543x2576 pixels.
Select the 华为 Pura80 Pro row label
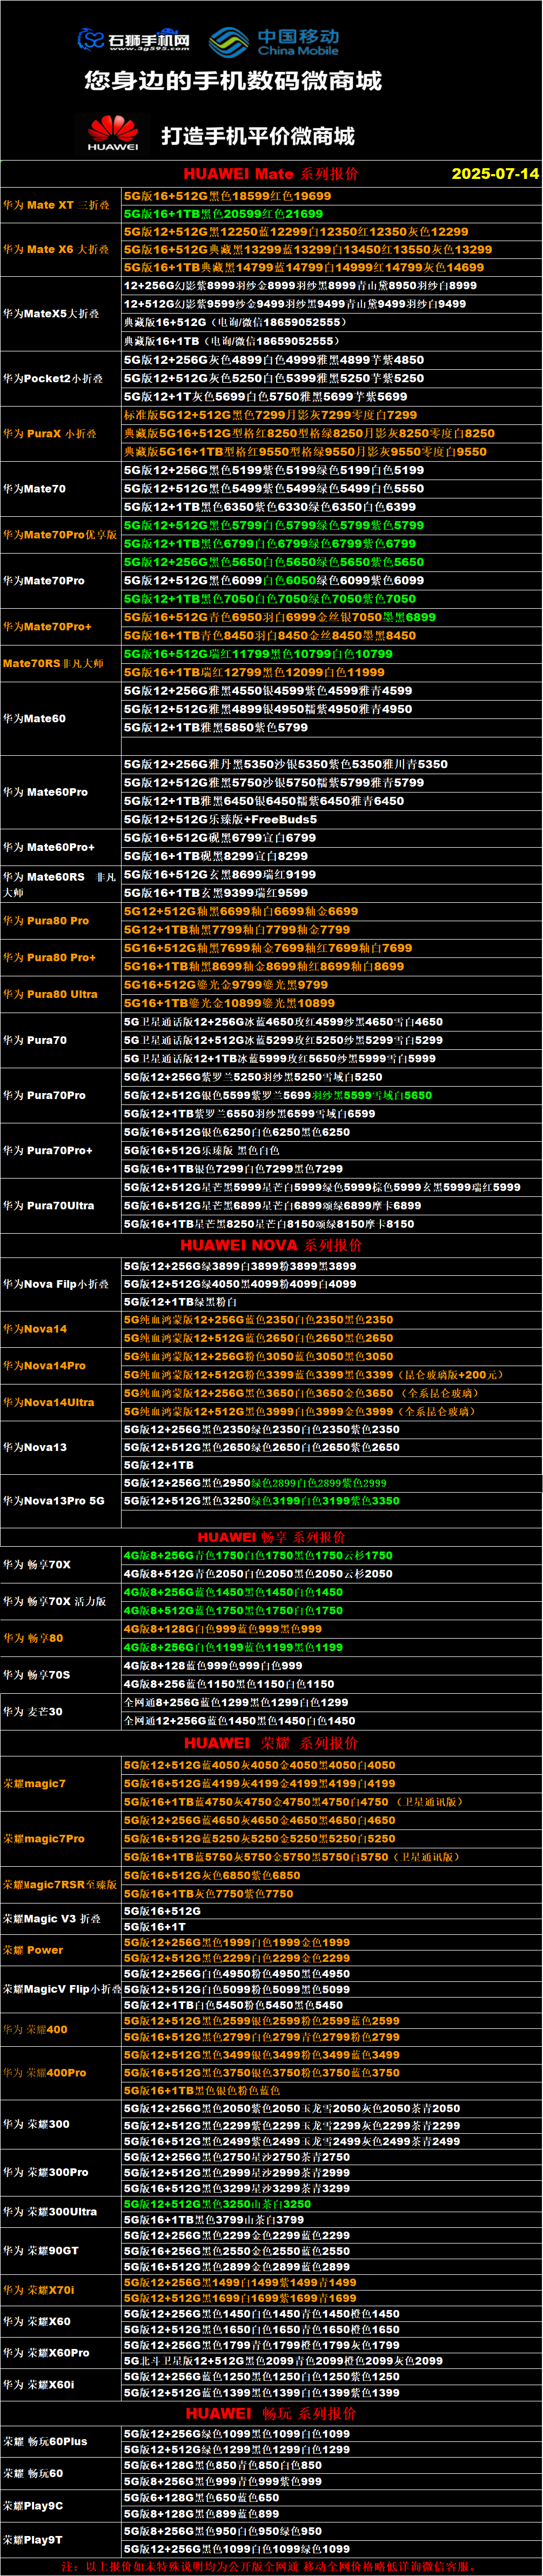46,921
